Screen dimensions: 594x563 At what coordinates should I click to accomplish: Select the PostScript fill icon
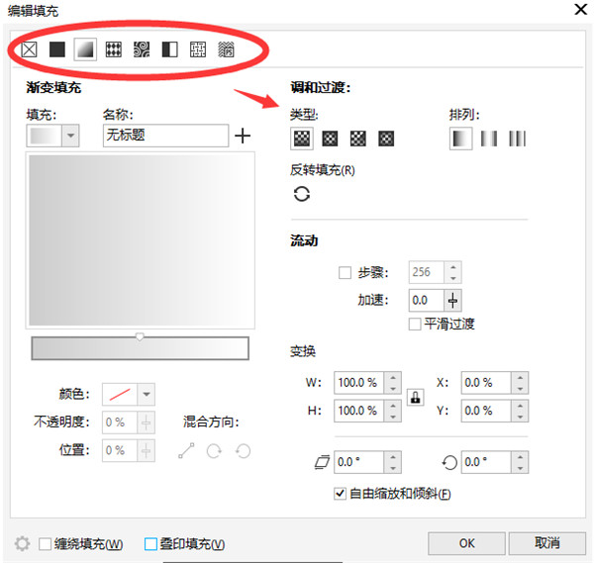[226, 49]
